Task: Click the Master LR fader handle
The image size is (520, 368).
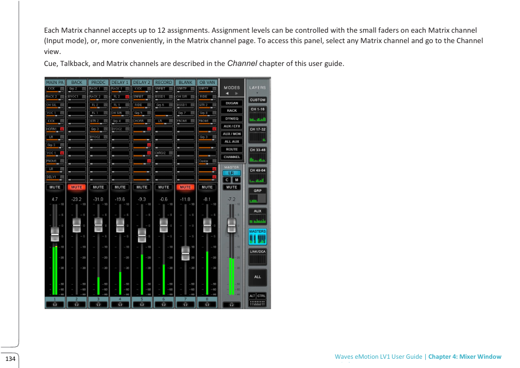Action: click(232, 226)
